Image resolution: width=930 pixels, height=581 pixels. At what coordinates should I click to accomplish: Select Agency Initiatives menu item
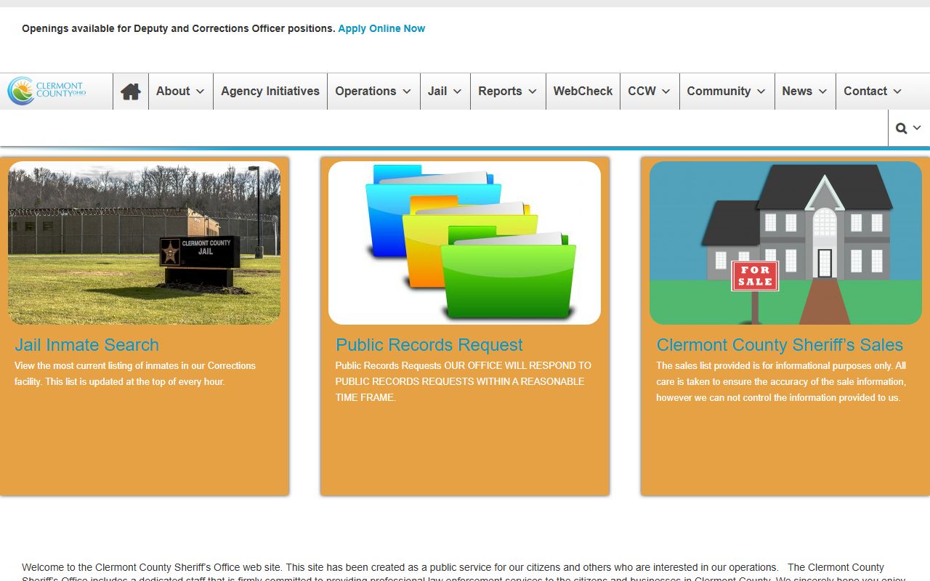pyautogui.click(x=270, y=92)
